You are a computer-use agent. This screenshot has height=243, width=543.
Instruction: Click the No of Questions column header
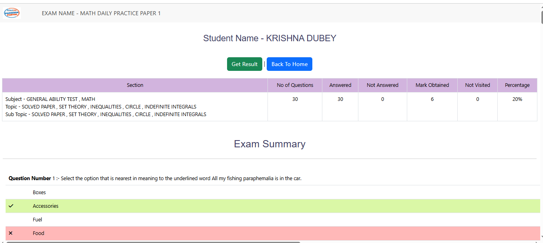click(x=295, y=85)
